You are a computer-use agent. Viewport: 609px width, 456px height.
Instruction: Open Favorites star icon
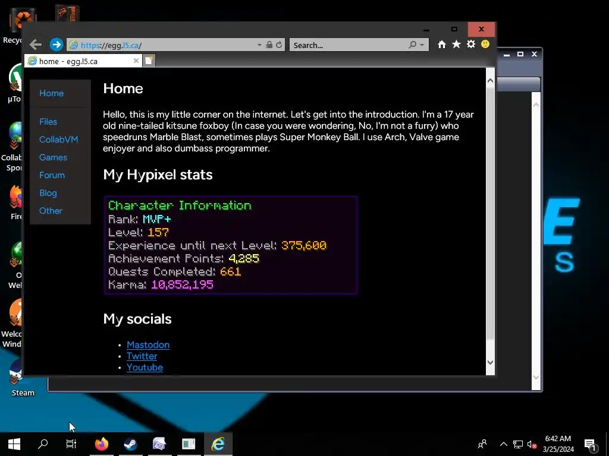(x=456, y=44)
